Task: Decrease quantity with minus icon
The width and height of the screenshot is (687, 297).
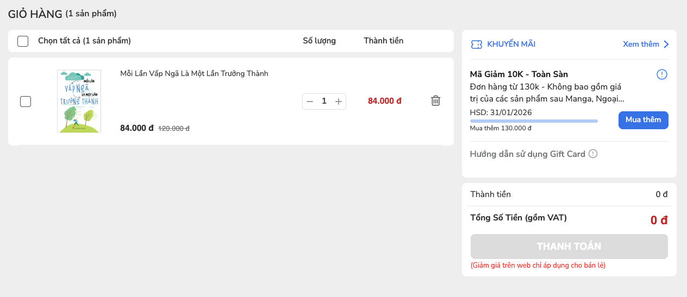Action: coord(310,101)
